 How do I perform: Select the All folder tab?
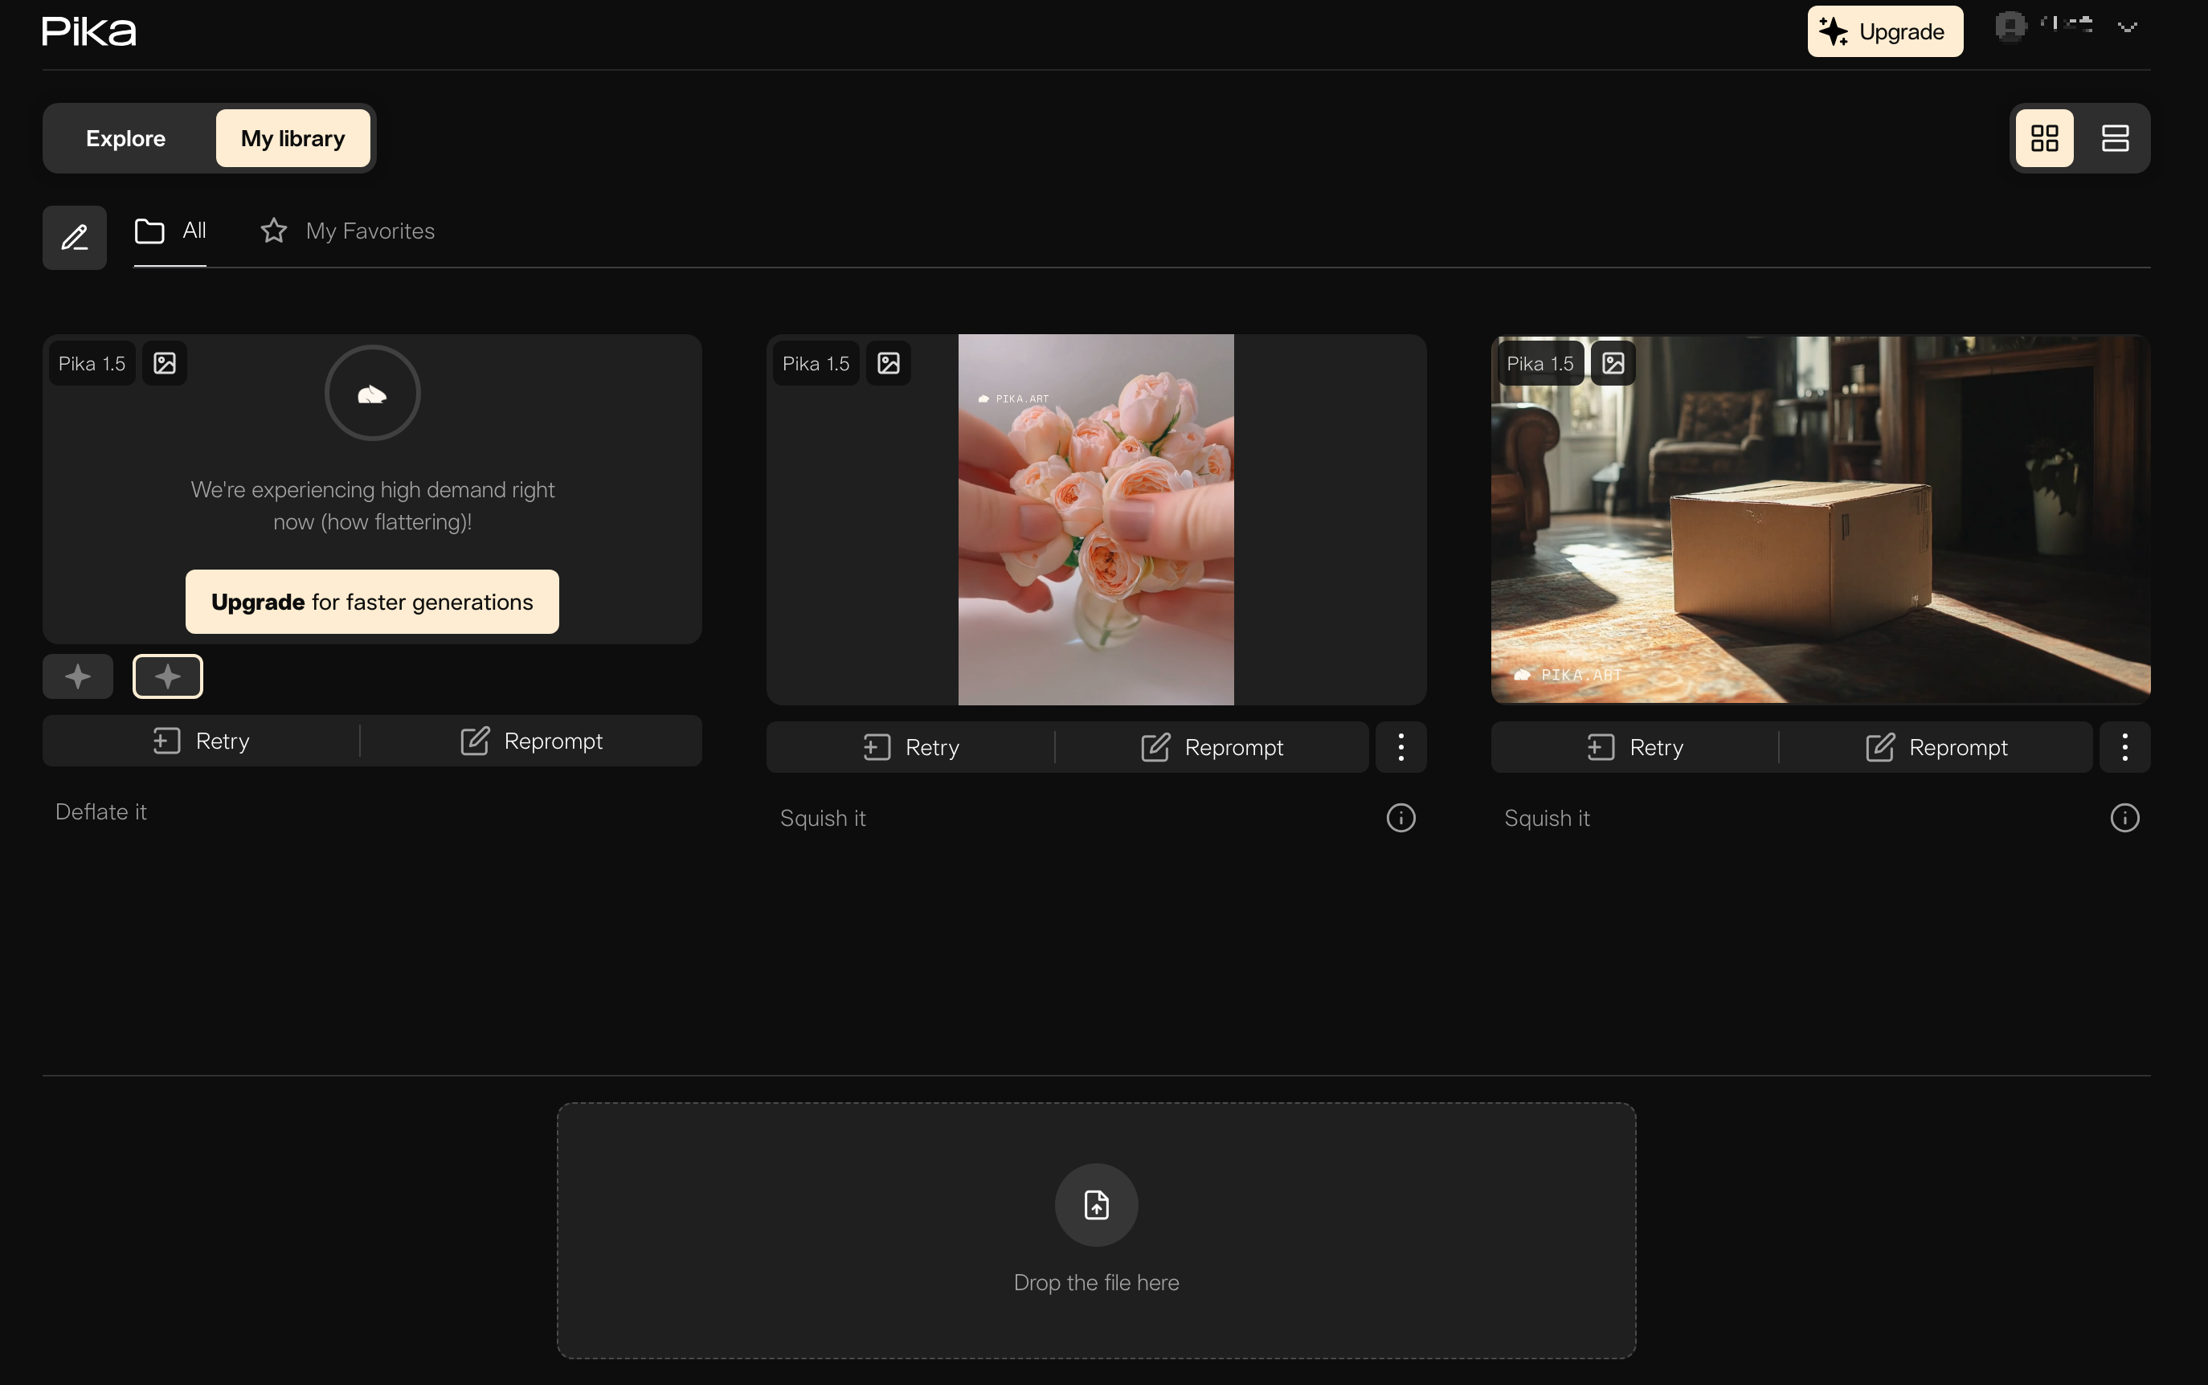pos(170,231)
